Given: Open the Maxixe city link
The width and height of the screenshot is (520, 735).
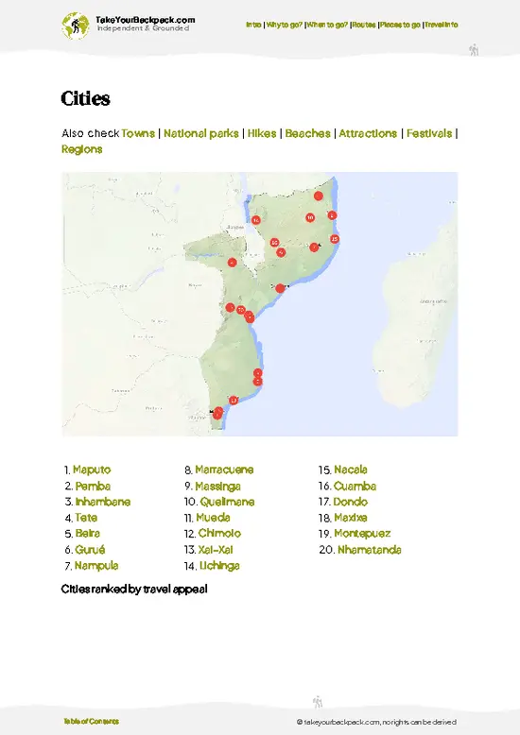Looking at the screenshot, I should point(351,518).
